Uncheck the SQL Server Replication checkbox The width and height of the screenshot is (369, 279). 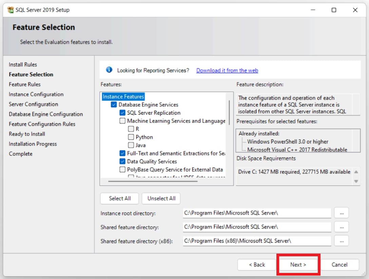[122, 113]
